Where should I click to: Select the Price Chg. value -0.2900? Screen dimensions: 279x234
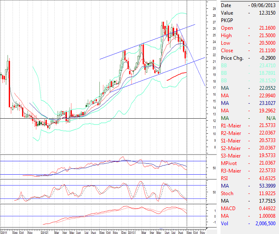(264, 58)
